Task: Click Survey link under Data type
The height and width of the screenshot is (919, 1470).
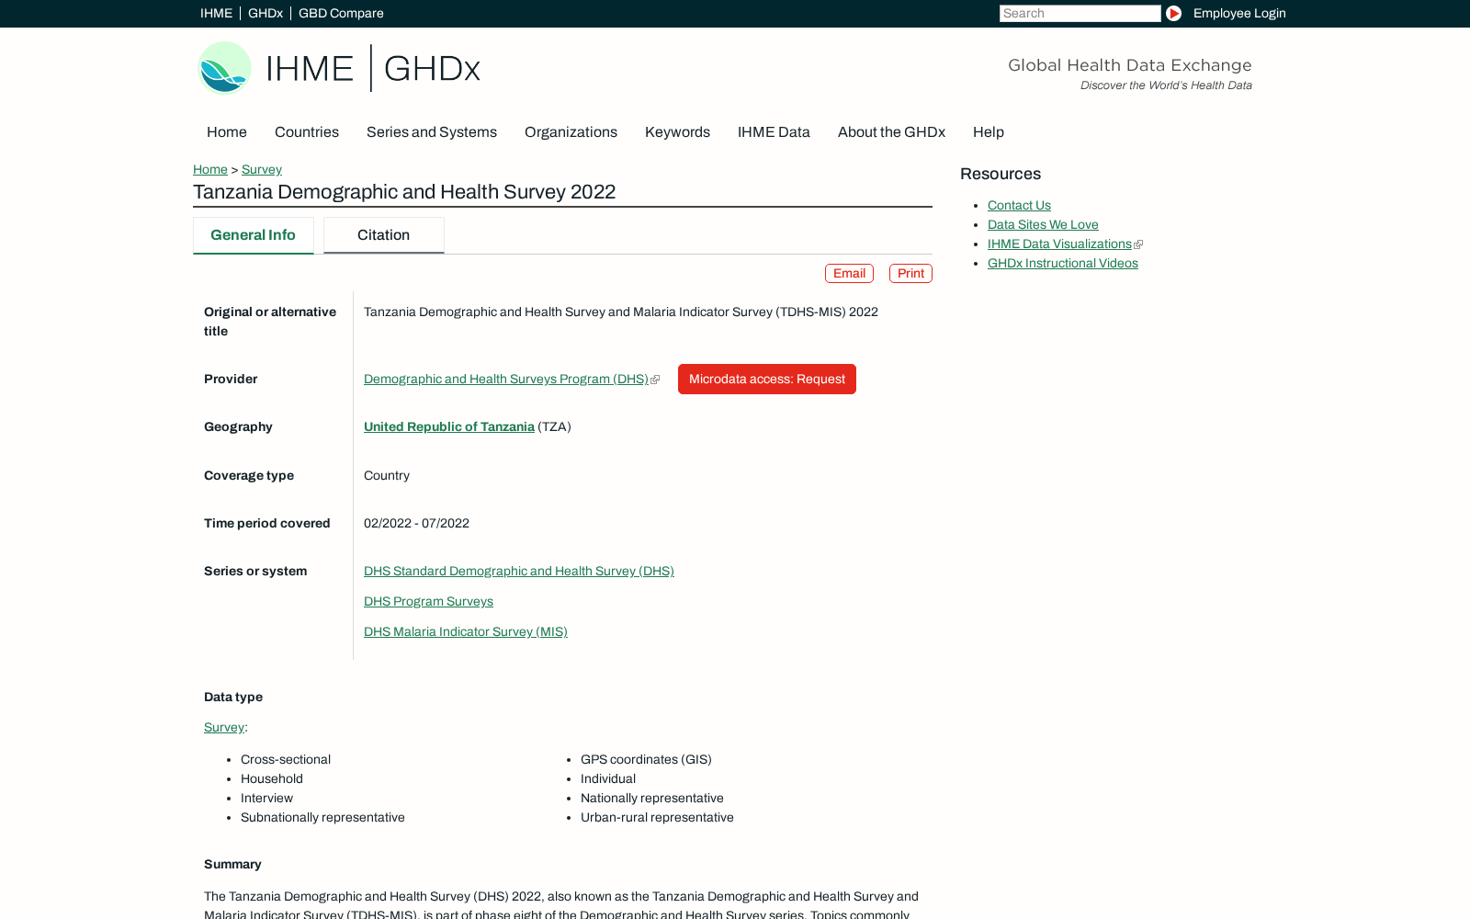Action: (224, 727)
